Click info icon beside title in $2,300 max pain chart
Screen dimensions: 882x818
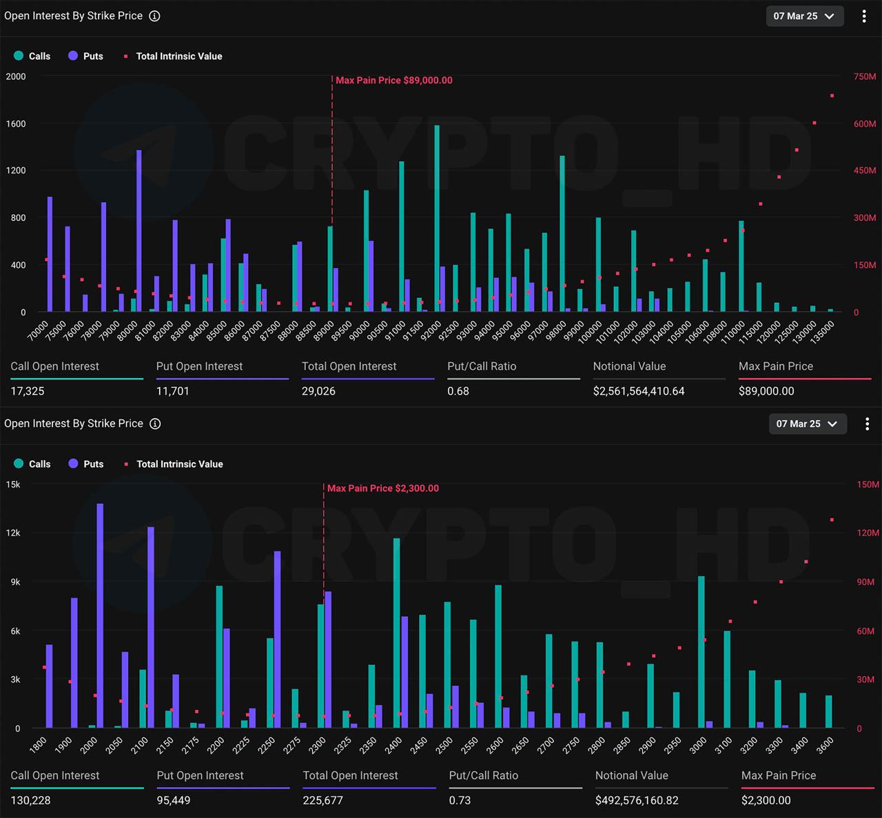(x=155, y=423)
